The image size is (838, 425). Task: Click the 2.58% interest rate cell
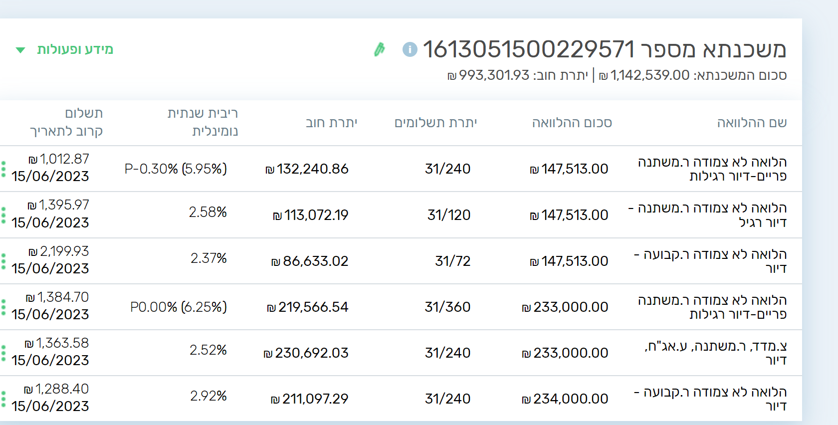pos(208,212)
